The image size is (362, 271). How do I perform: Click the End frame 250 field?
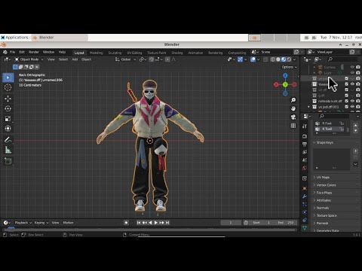[x=286, y=223]
